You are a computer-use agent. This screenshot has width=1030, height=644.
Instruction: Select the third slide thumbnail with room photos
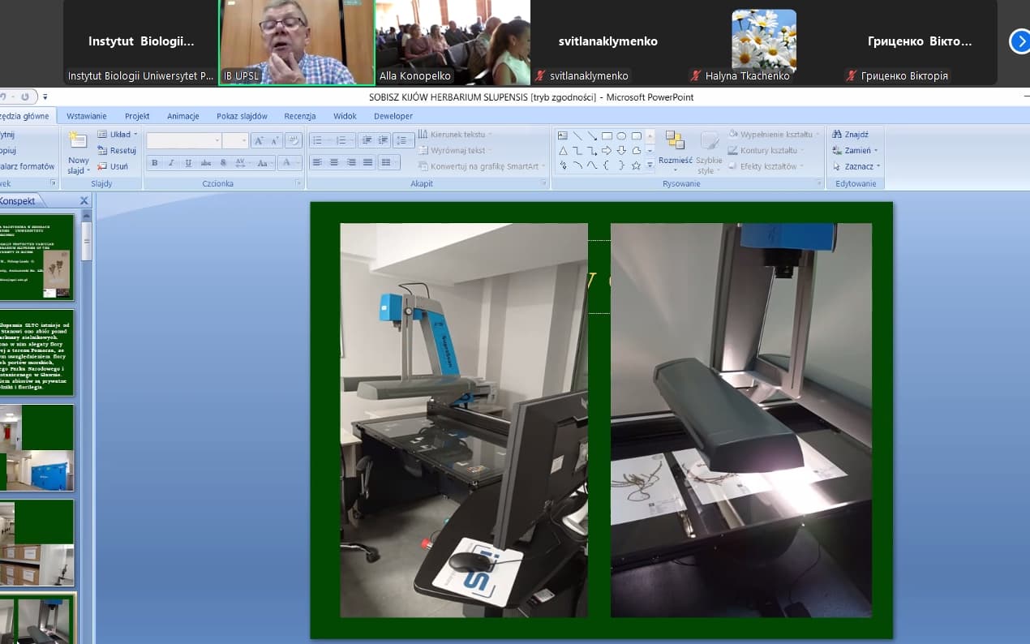coord(37,447)
